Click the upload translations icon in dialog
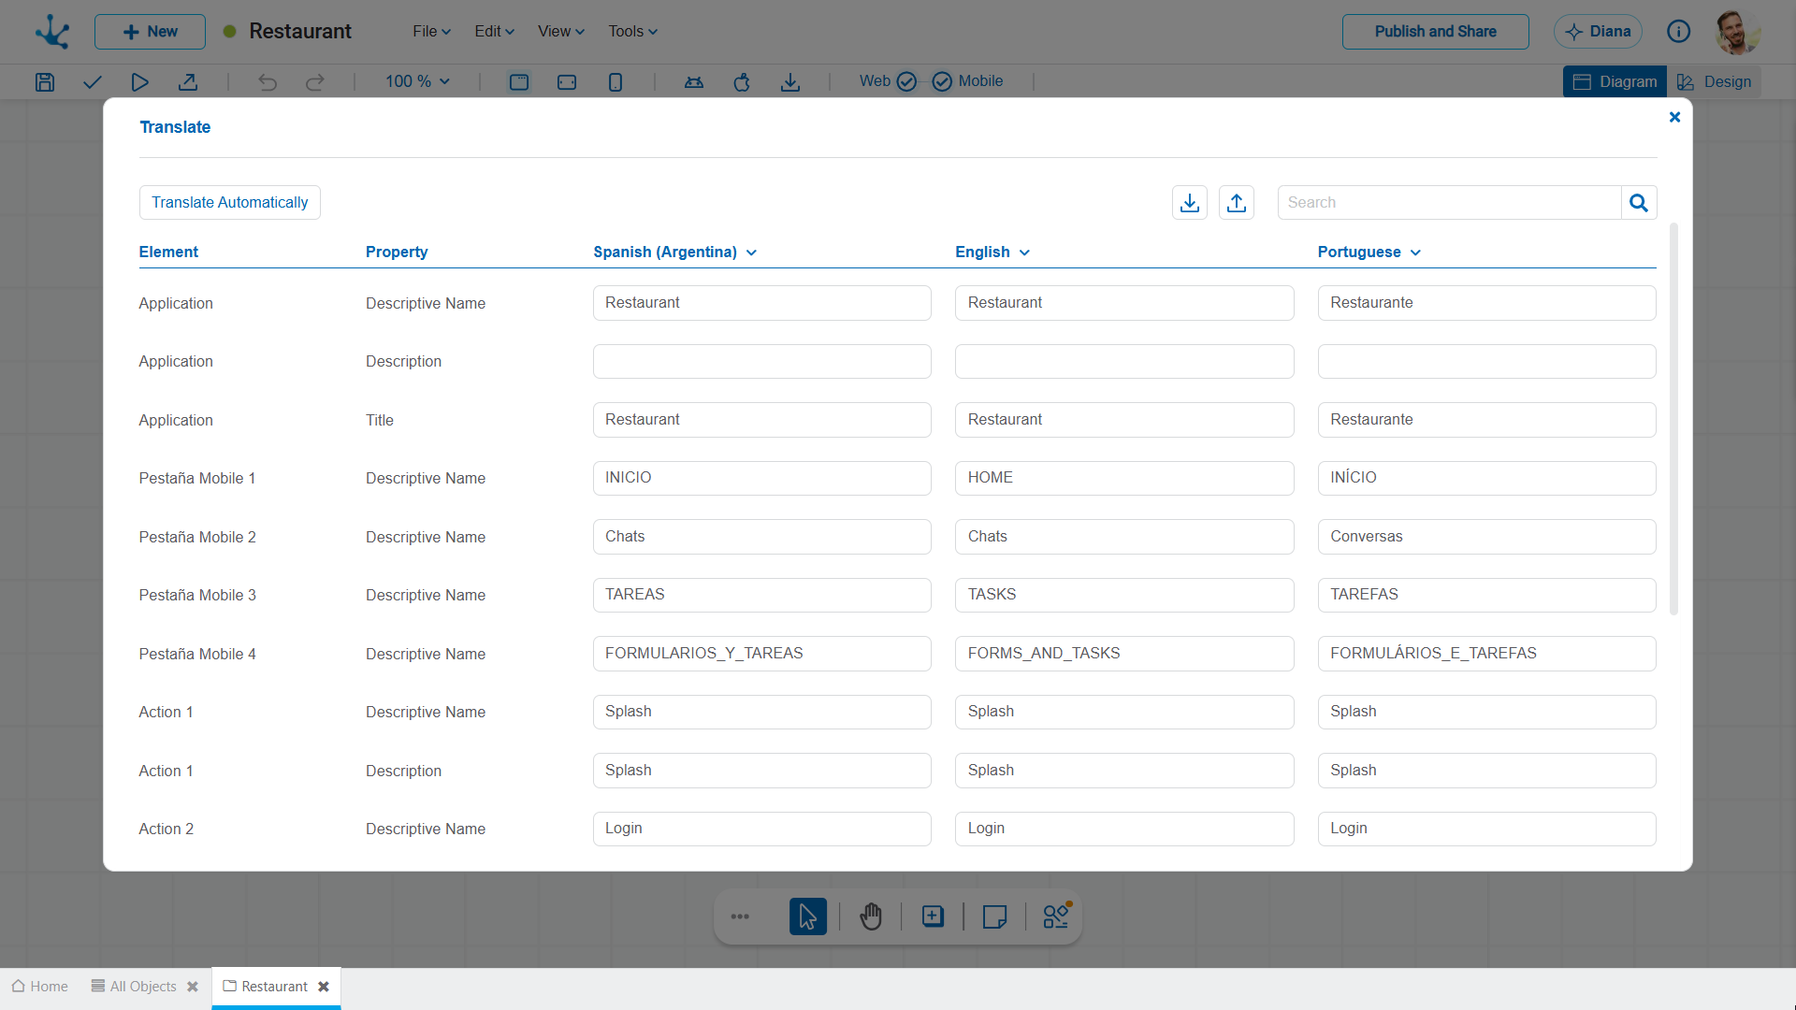The image size is (1796, 1010). click(x=1237, y=203)
